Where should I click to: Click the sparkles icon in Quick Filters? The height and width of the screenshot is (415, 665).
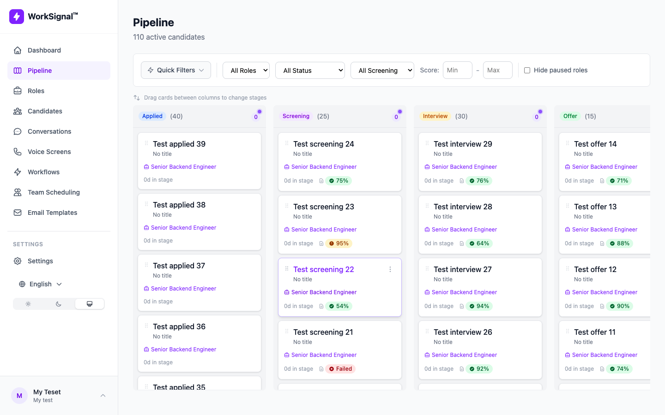[150, 70]
